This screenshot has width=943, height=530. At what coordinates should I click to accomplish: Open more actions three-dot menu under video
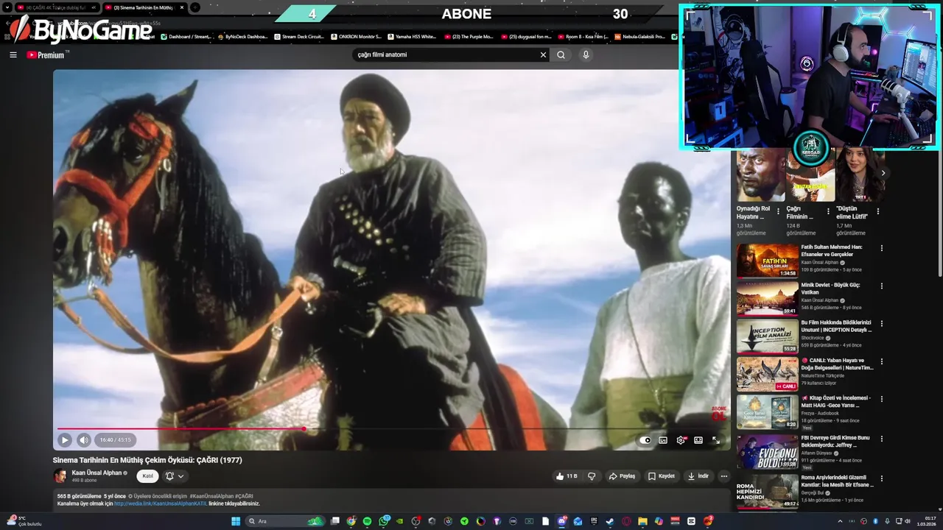tap(723, 476)
